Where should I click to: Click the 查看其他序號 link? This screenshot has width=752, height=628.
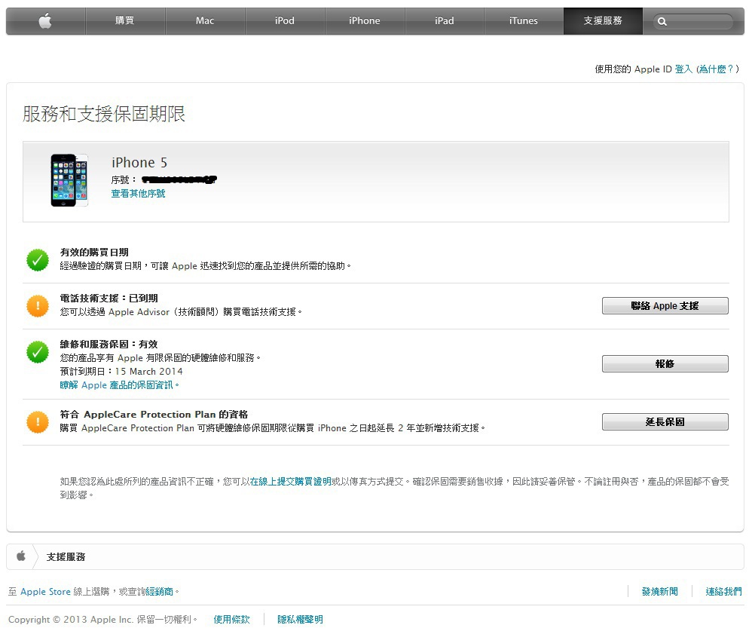(x=138, y=193)
